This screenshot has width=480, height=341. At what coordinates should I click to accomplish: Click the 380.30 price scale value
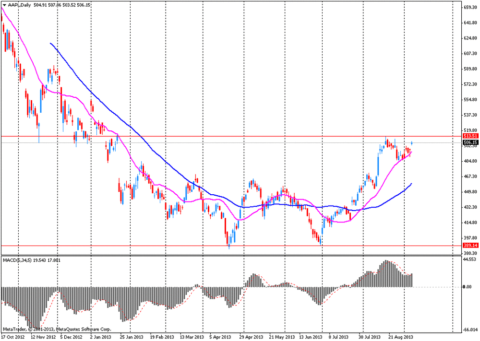tap(470, 253)
